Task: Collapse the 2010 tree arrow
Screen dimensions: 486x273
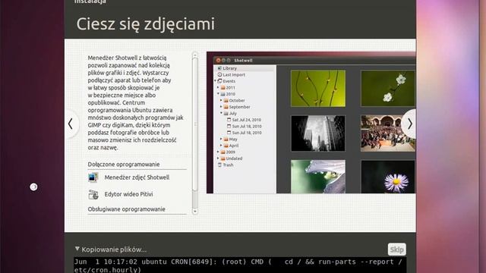Action: (218, 94)
